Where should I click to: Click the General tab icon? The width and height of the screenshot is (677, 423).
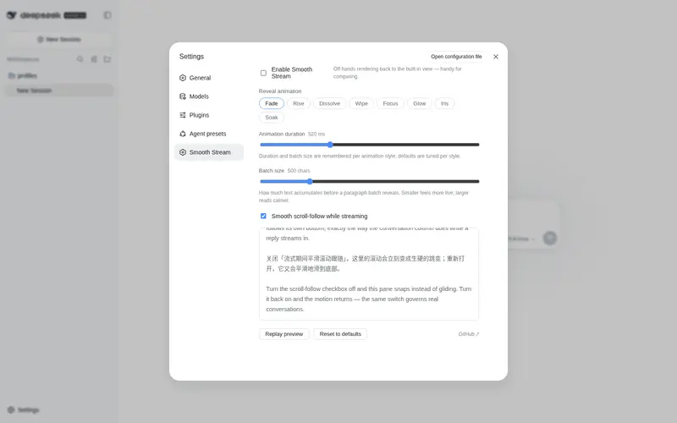pos(183,78)
